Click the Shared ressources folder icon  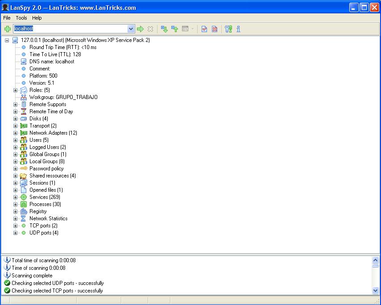click(24, 176)
